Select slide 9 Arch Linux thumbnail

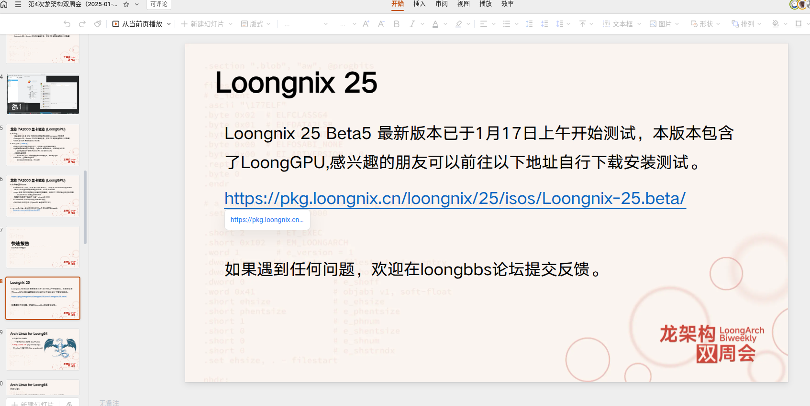pyautogui.click(x=43, y=349)
